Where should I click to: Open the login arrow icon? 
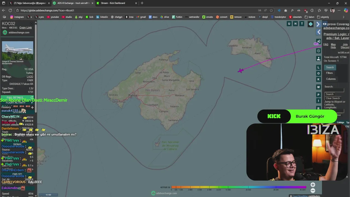[319, 41]
